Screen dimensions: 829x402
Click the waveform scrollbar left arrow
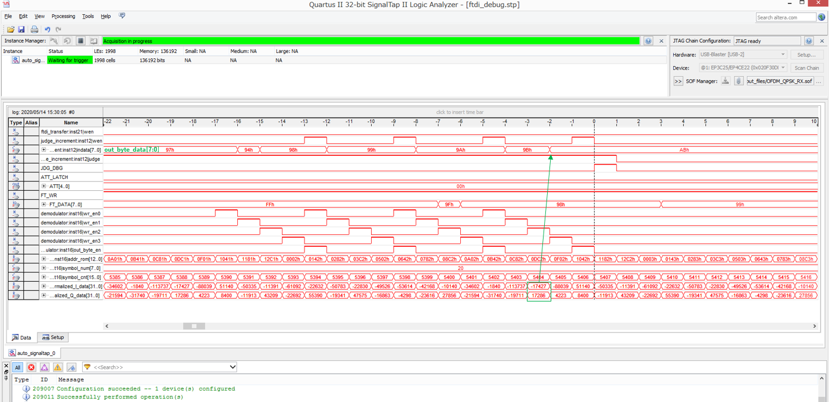tap(107, 326)
